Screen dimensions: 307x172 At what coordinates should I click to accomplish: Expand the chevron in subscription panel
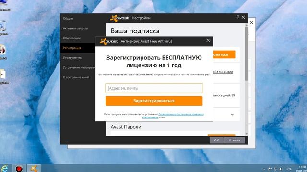[x=232, y=115]
